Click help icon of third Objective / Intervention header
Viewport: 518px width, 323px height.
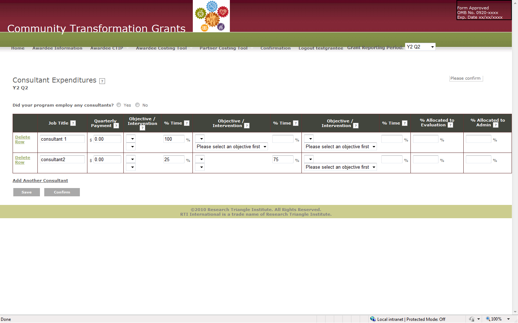(x=356, y=126)
